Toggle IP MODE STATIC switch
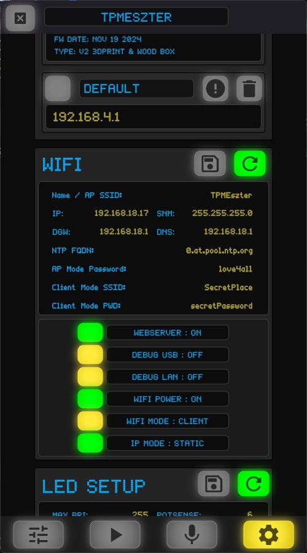 coord(90,443)
